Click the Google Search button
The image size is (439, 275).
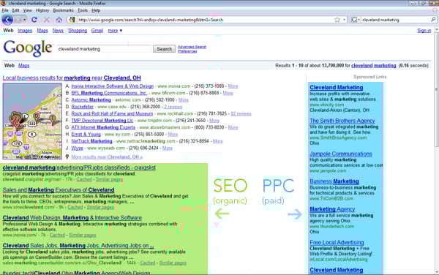164,49
